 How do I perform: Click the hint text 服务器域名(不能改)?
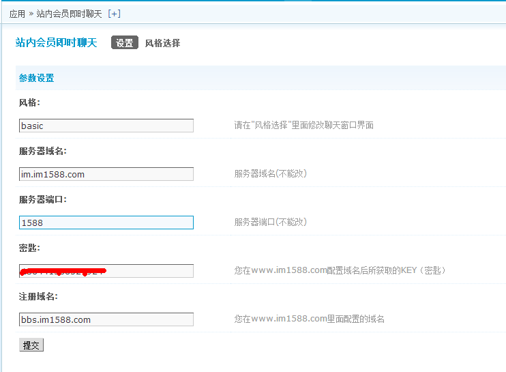pos(271,173)
